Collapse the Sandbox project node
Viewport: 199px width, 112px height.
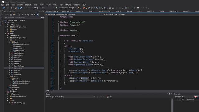[x=6, y=92]
